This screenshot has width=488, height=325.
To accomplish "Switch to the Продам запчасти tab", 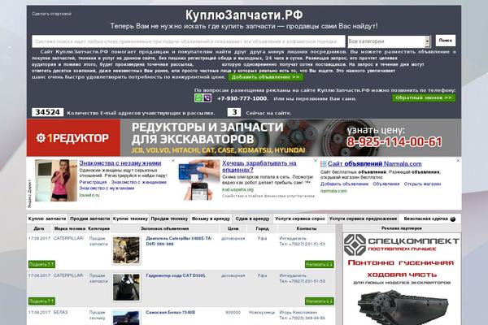I will tap(90, 219).
